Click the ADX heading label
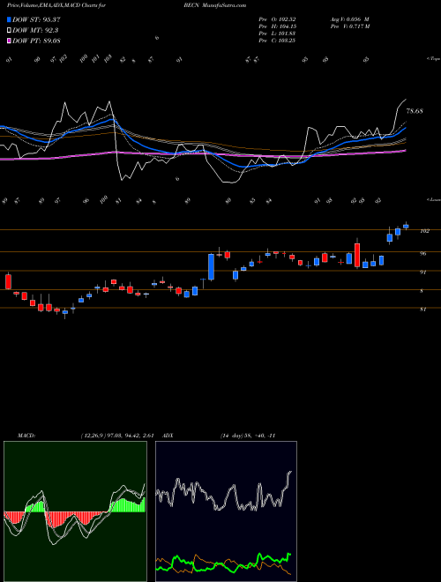The width and height of the screenshot is (441, 582). pos(168,436)
